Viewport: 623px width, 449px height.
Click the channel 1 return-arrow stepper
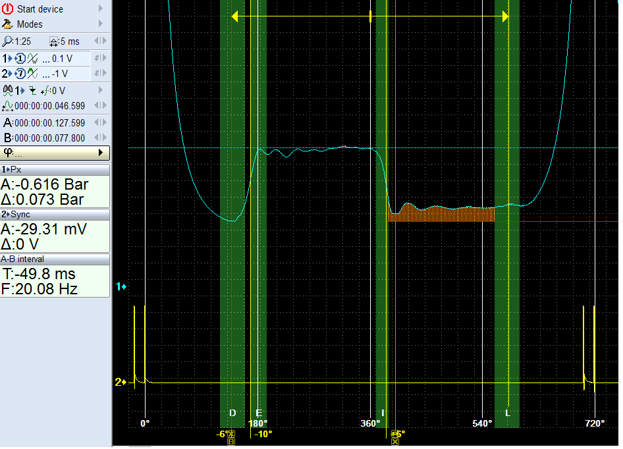[97, 58]
